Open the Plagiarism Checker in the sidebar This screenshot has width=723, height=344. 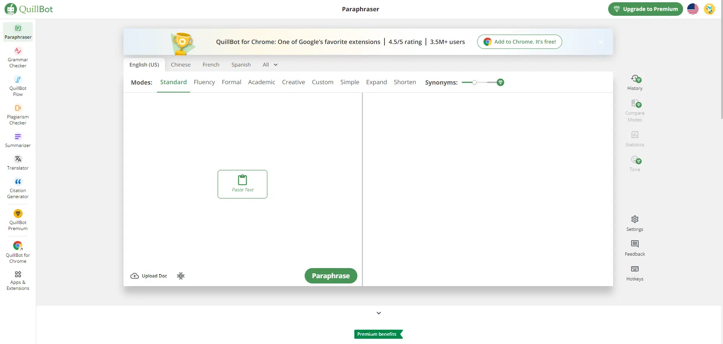[x=18, y=114]
